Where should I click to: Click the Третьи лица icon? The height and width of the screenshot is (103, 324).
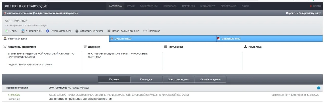[x=165, y=47]
